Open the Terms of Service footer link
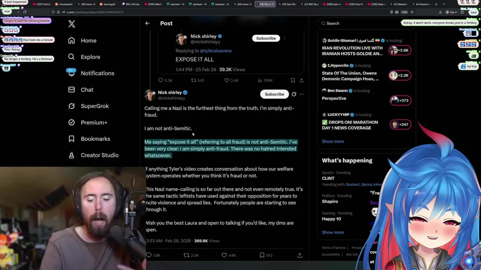 coord(333,247)
